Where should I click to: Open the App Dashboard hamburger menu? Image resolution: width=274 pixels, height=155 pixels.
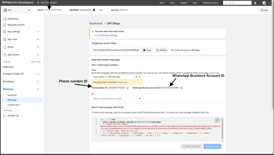click(x=38, y=2)
